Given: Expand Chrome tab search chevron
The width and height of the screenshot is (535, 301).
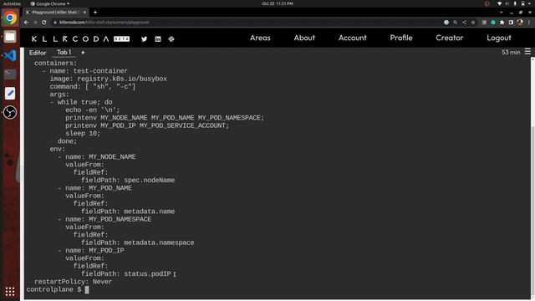Looking at the screenshot, I should tap(501, 13).
